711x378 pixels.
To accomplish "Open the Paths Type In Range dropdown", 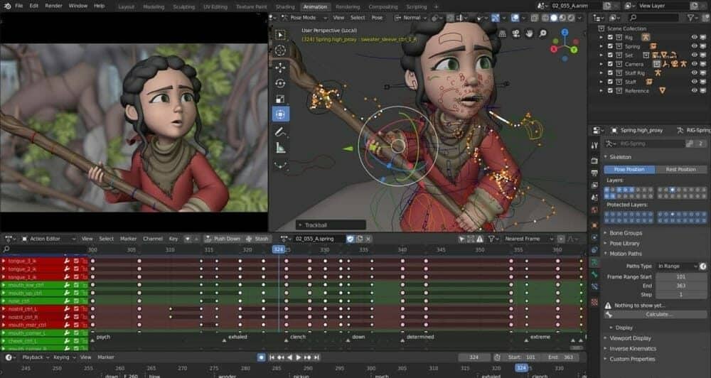I will pos(678,266).
